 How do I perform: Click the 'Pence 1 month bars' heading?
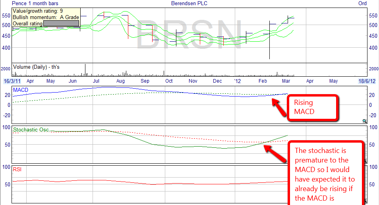click(x=35, y=4)
